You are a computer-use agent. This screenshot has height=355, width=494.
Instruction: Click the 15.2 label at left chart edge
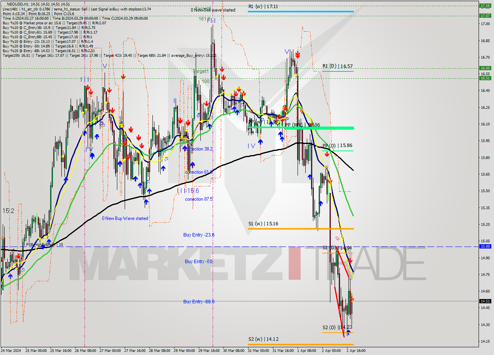pos(8,211)
